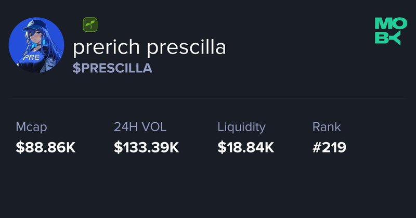Open the #219 rank value
Screen dimensions: 416x218
click(x=329, y=147)
